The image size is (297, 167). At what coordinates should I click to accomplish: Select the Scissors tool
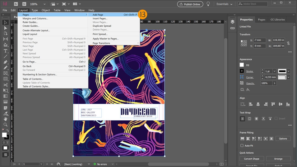click(6, 85)
